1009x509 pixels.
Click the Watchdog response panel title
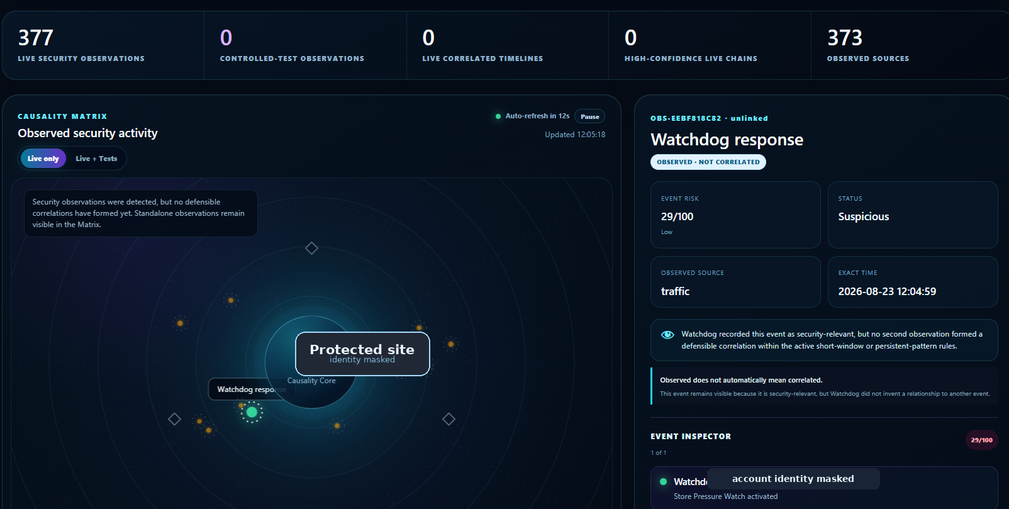tap(727, 140)
